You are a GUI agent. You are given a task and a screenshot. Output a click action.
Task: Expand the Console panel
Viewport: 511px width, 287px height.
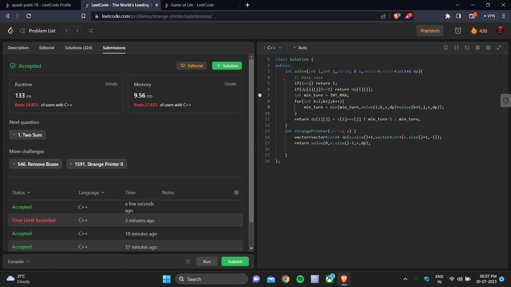coord(19,261)
